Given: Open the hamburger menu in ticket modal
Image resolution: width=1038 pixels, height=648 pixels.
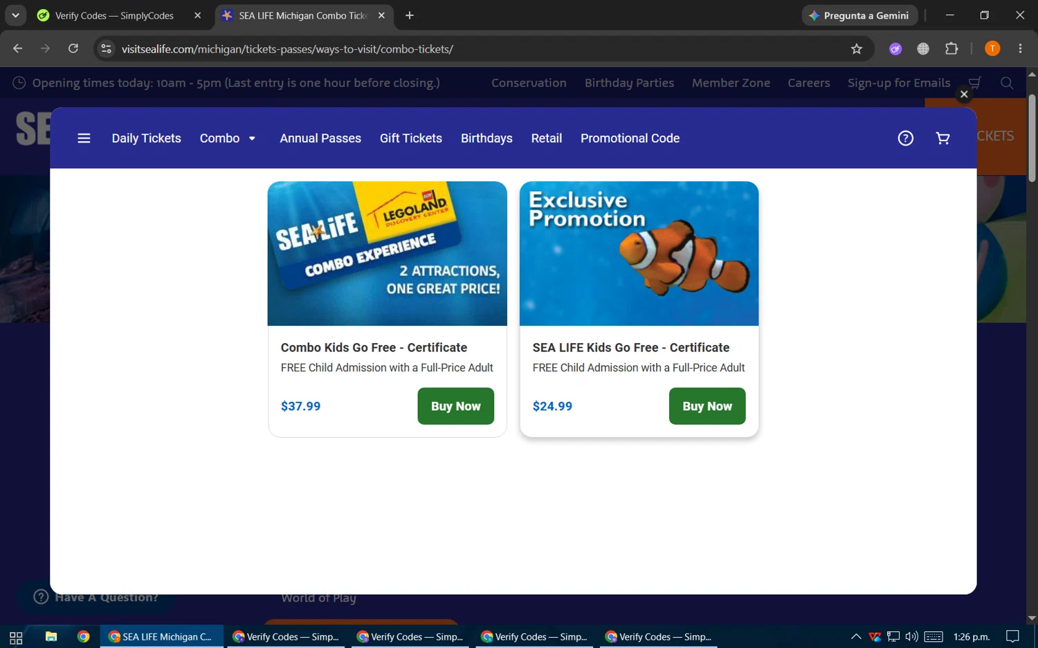Looking at the screenshot, I should [84, 138].
